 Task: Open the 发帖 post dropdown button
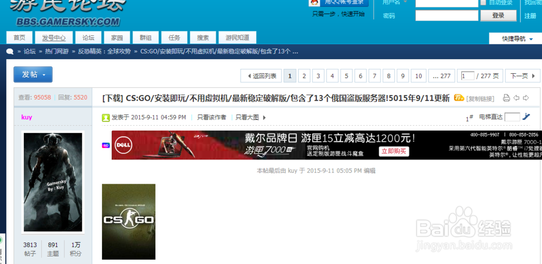(x=33, y=75)
